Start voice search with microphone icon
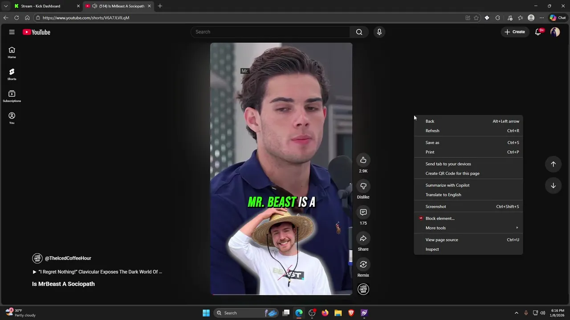The width and height of the screenshot is (570, 320). point(379,32)
